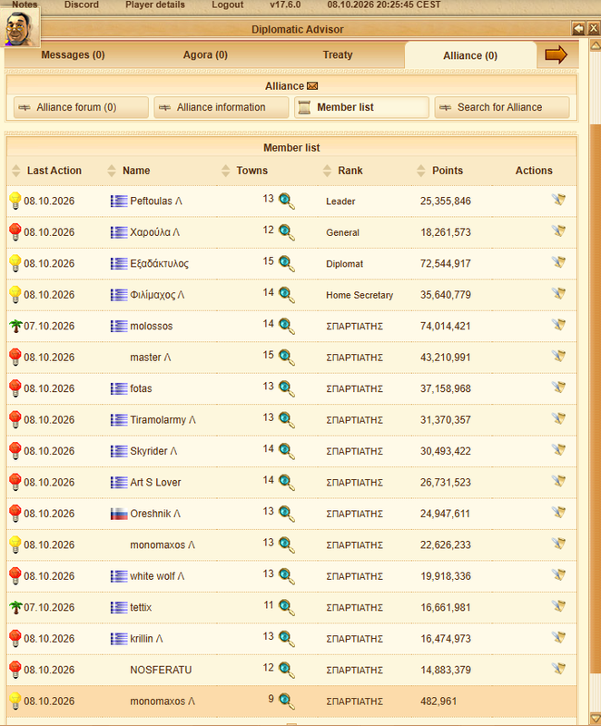Click scrollbar up arrow
This screenshot has width=601, height=726.
click(x=596, y=45)
